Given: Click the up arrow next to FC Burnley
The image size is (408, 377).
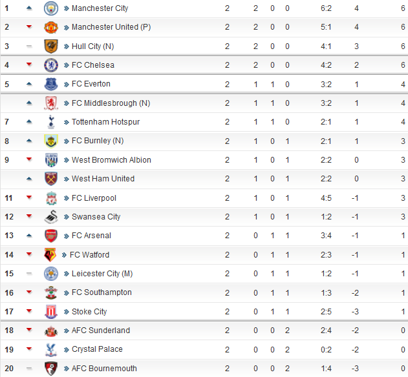Looking at the screenshot, I should click(x=29, y=141).
